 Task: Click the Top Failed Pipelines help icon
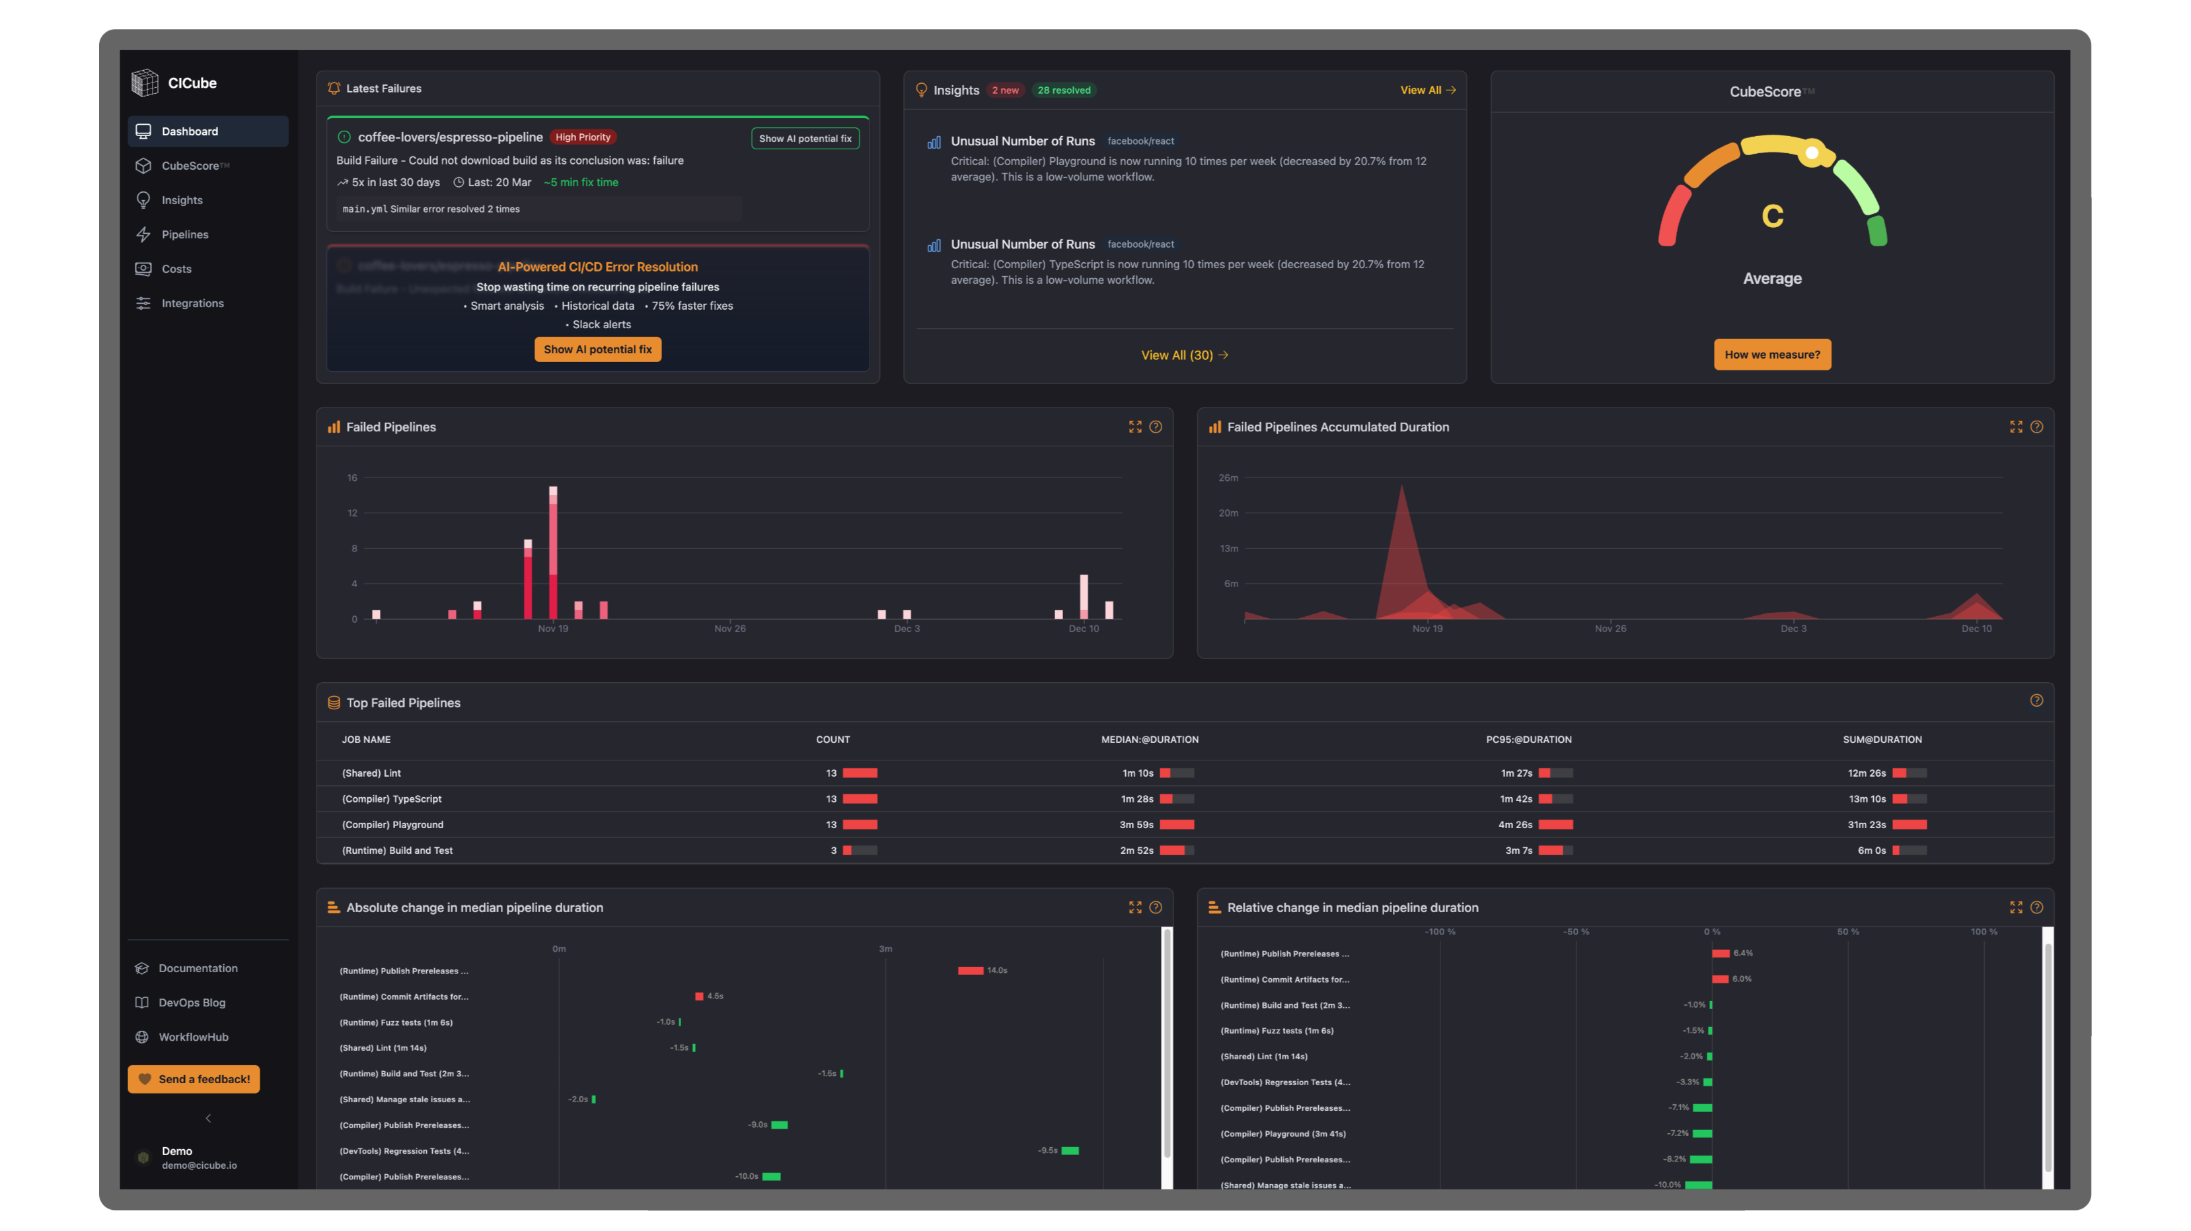tap(2036, 701)
